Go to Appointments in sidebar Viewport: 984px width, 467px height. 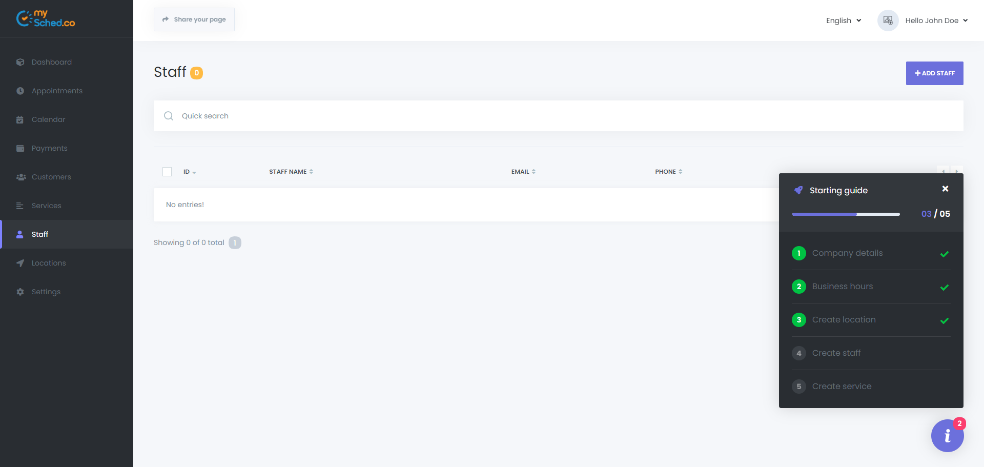[57, 91]
